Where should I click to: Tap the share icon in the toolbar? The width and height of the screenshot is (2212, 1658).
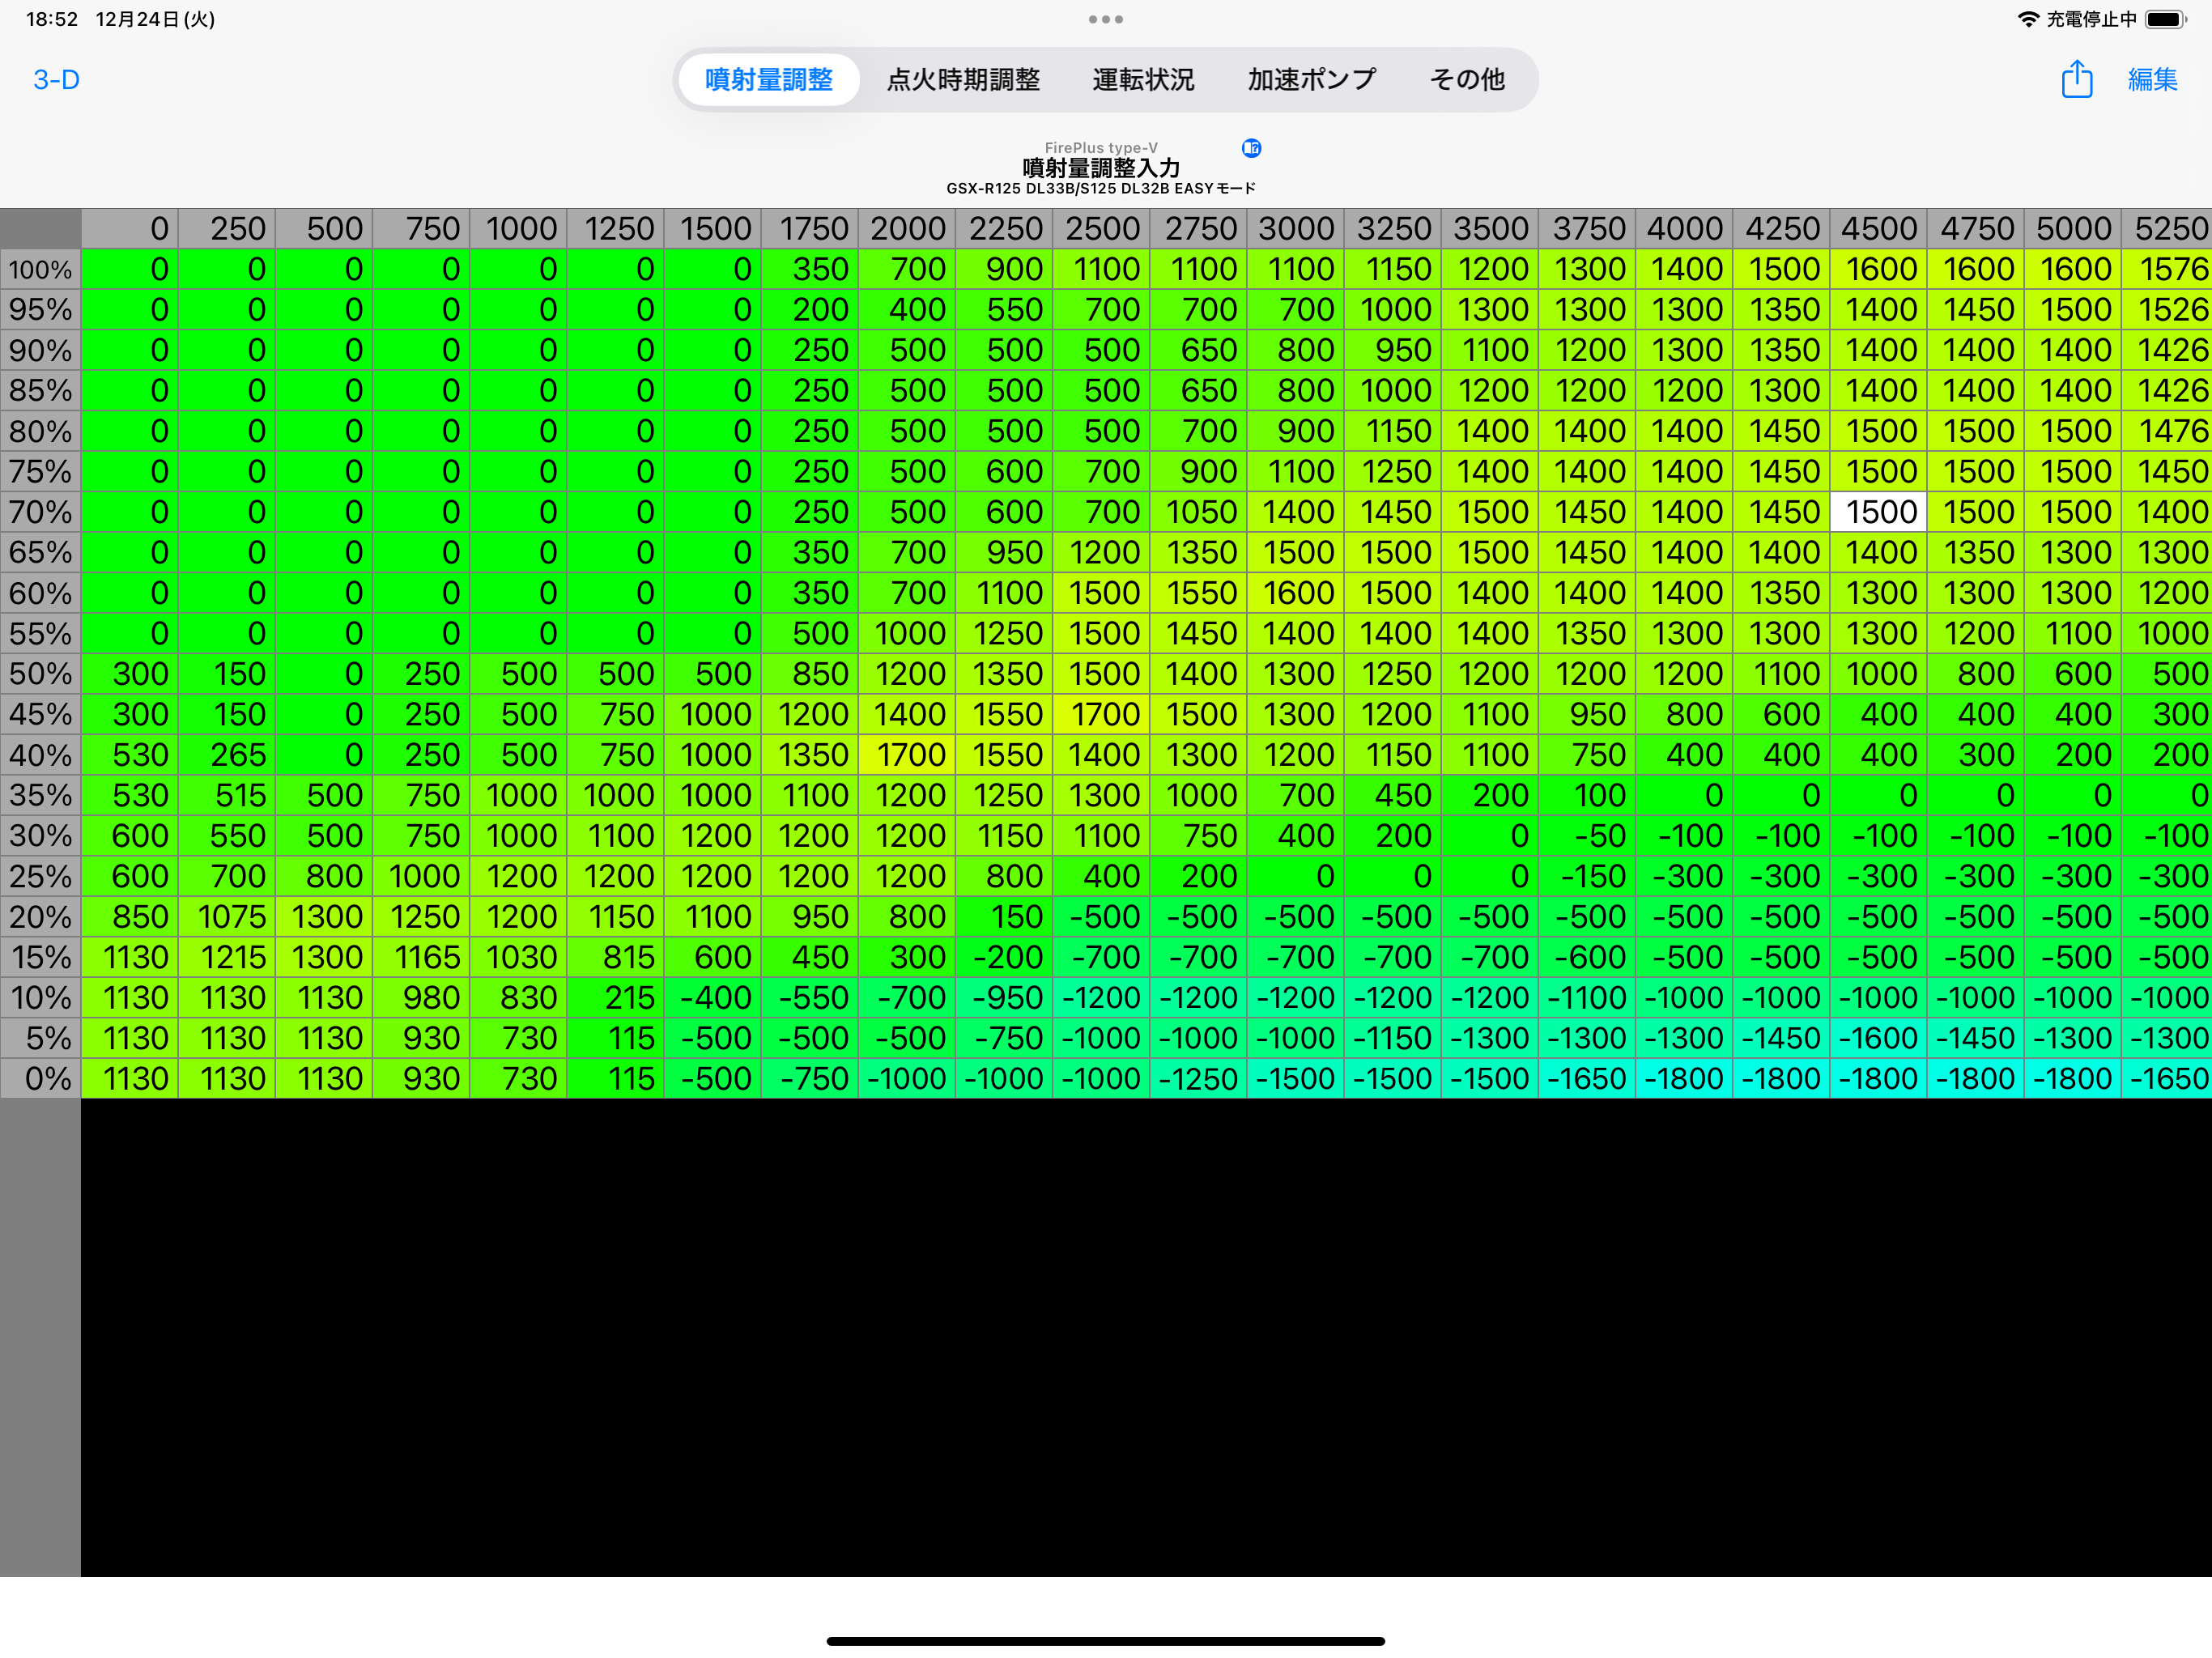pyautogui.click(x=2076, y=79)
